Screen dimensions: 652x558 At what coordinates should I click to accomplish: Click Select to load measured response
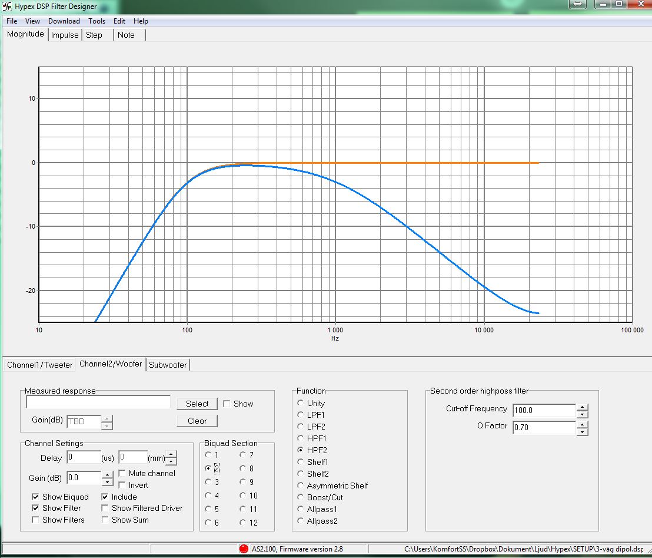pyautogui.click(x=197, y=404)
